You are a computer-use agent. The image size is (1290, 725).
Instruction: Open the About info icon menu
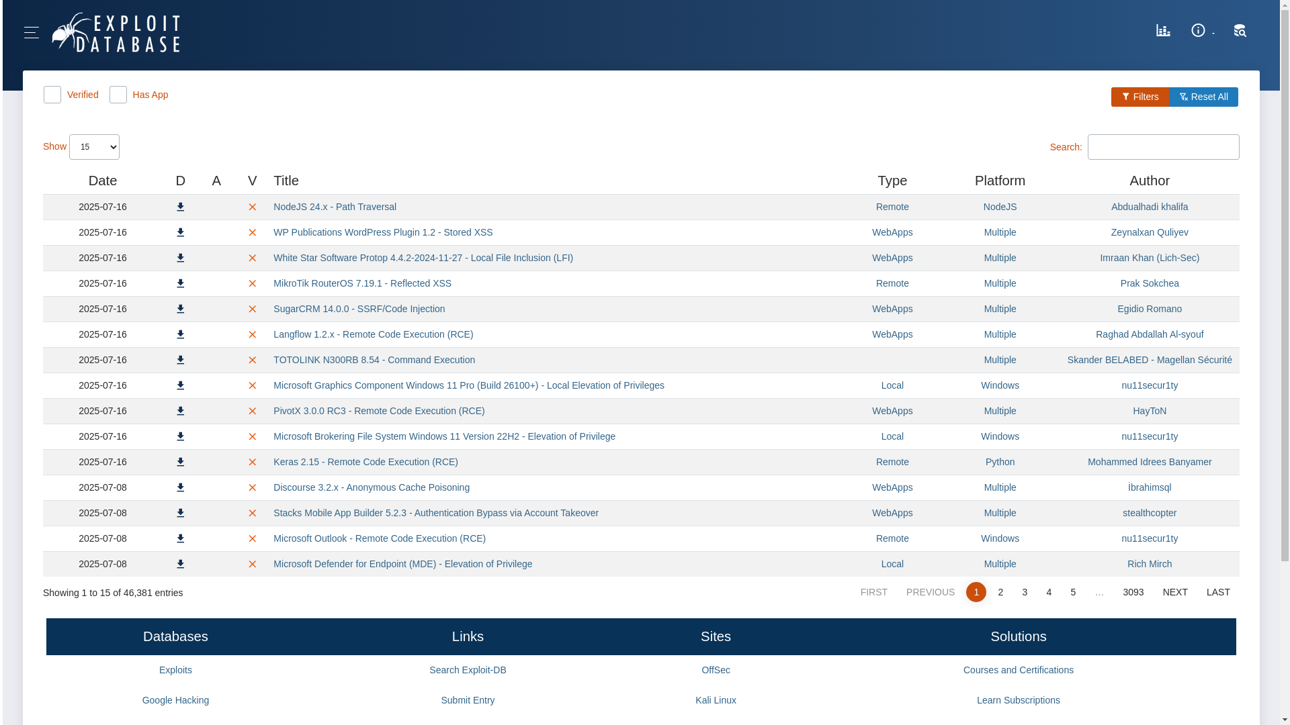pyautogui.click(x=1203, y=30)
